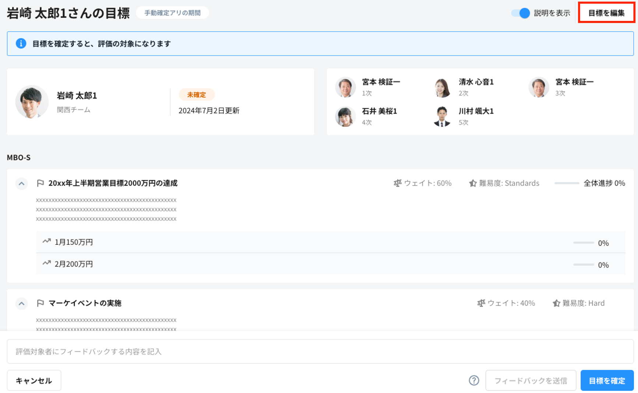Click the 全体進捗 0% progress bar
Image resolution: width=638 pixels, height=393 pixels.
click(x=567, y=183)
